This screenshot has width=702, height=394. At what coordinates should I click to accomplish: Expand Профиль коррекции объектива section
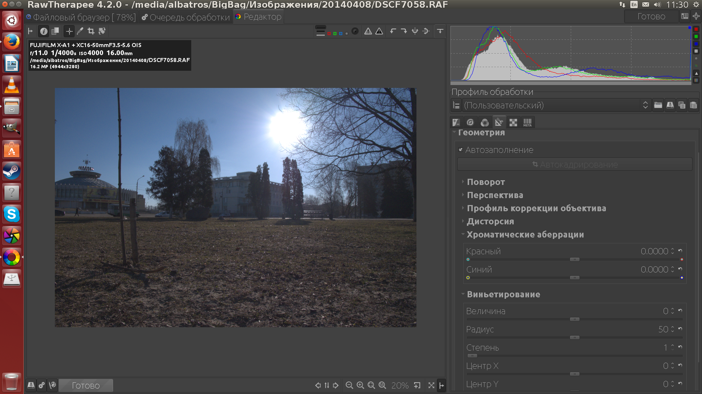[x=536, y=208]
